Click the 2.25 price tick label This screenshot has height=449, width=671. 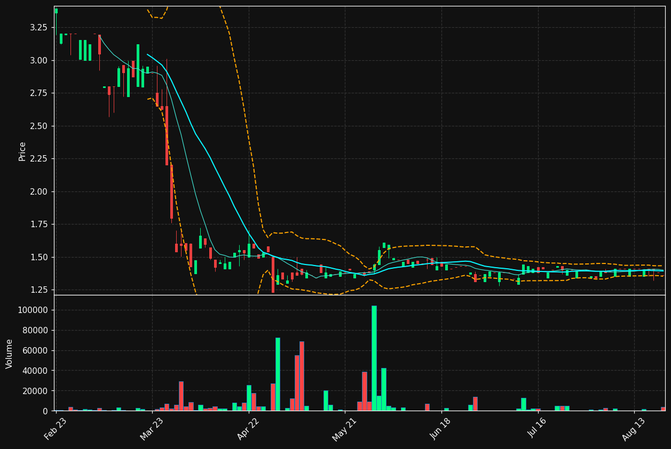[38, 159]
